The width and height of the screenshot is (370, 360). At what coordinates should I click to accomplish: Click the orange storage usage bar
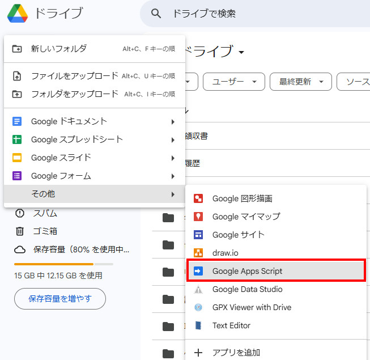54,264
